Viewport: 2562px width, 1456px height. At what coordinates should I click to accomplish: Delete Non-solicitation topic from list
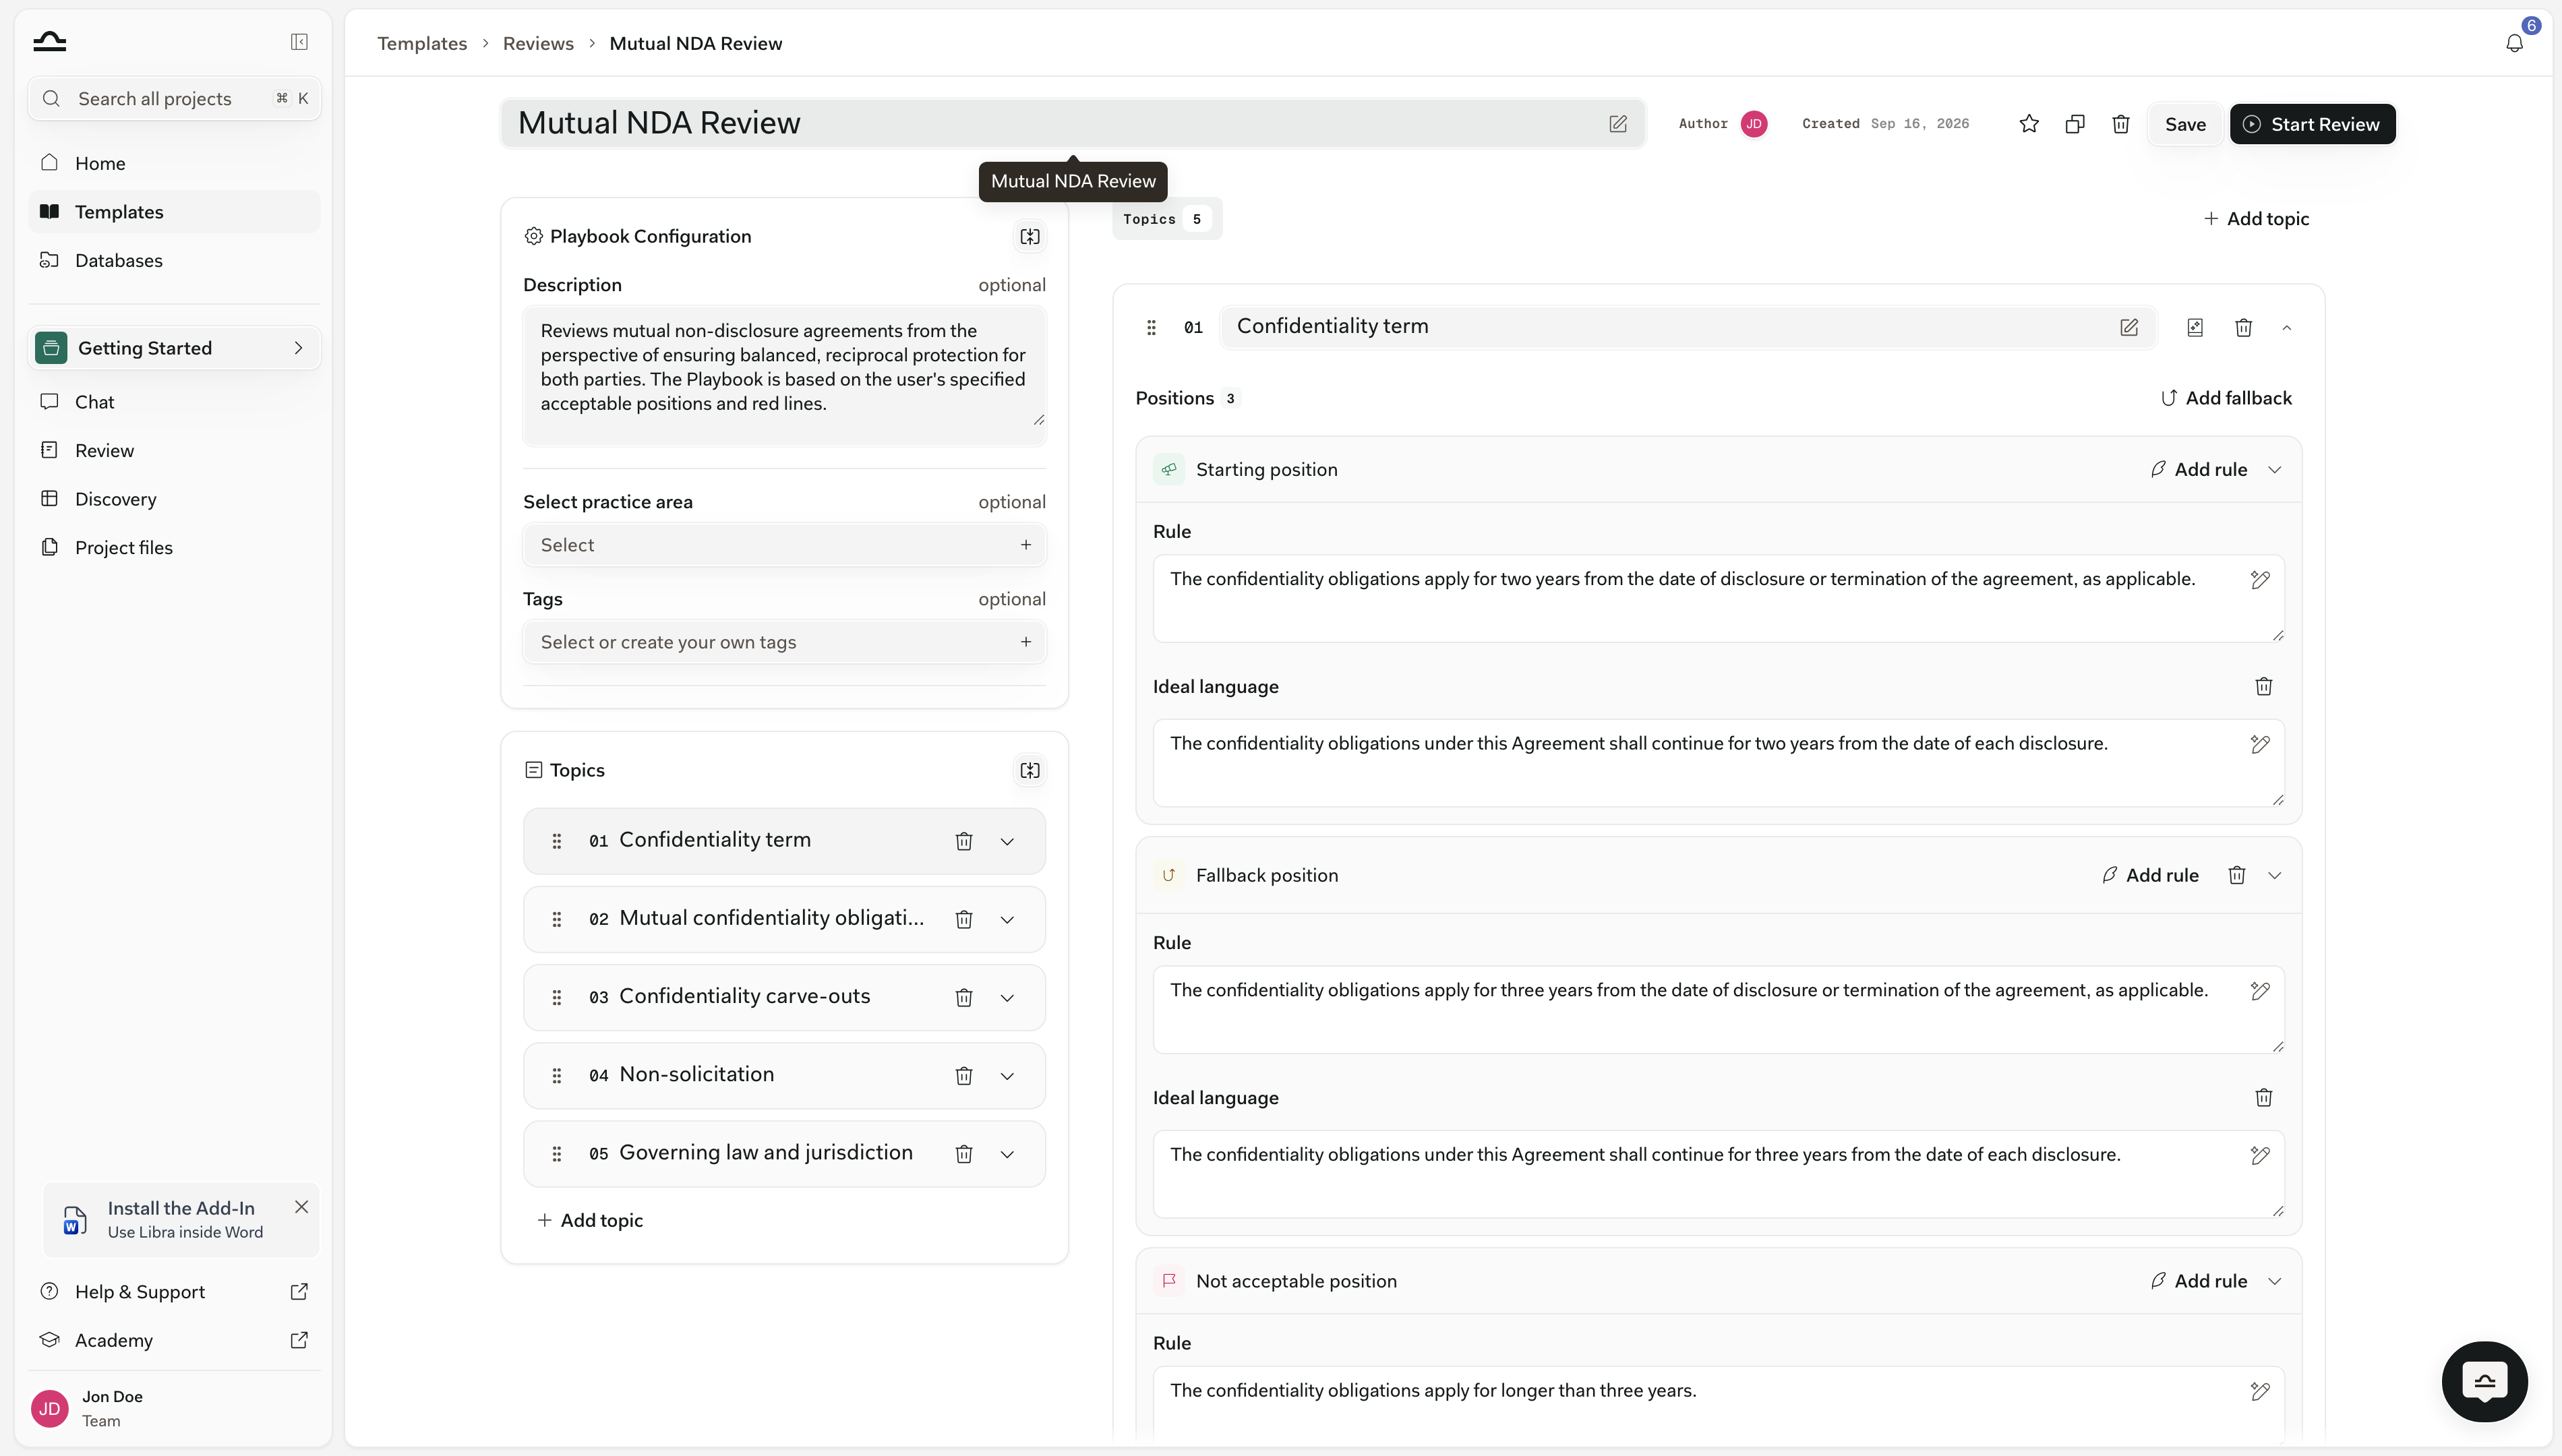point(964,1076)
